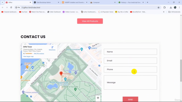Open the tab search dropdown arrow
This screenshot has height=102, width=182.
coord(2,2)
